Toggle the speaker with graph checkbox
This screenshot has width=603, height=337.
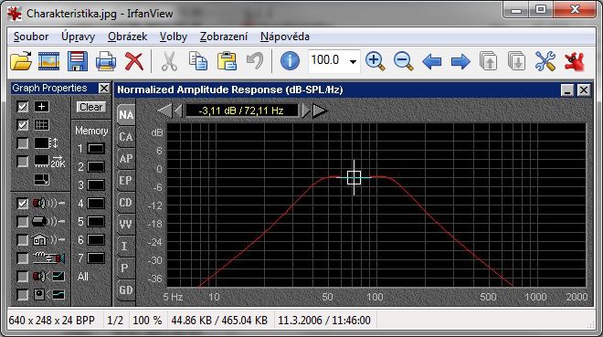[23, 277]
